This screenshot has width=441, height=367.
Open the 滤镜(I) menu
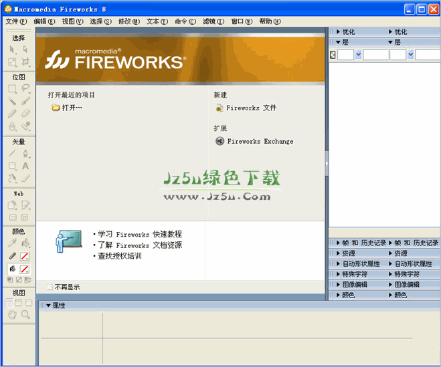(x=213, y=21)
